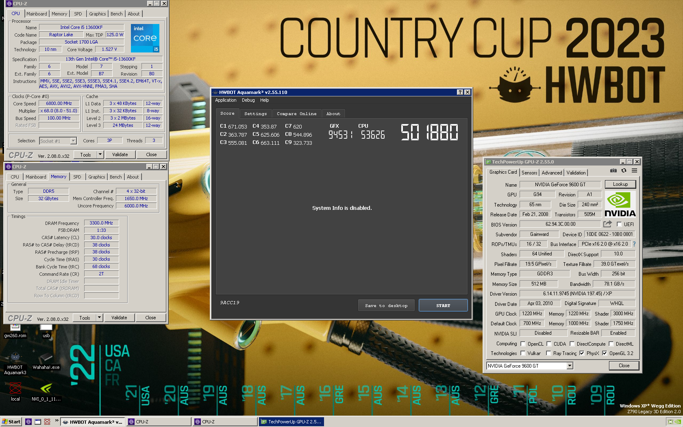Select the NVI_0_1_11 NVIDIA desktop icon
The height and width of the screenshot is (427, 683).
point(46,392)
